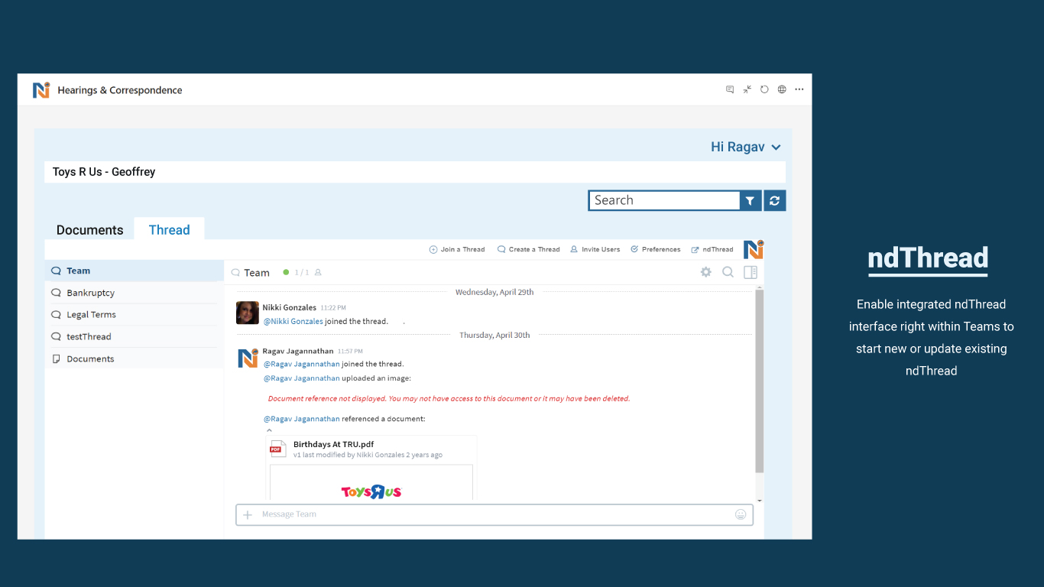This screenshot has width=1044, height=587.
Task: Click the green online status dot
Action: coord(287,272)
